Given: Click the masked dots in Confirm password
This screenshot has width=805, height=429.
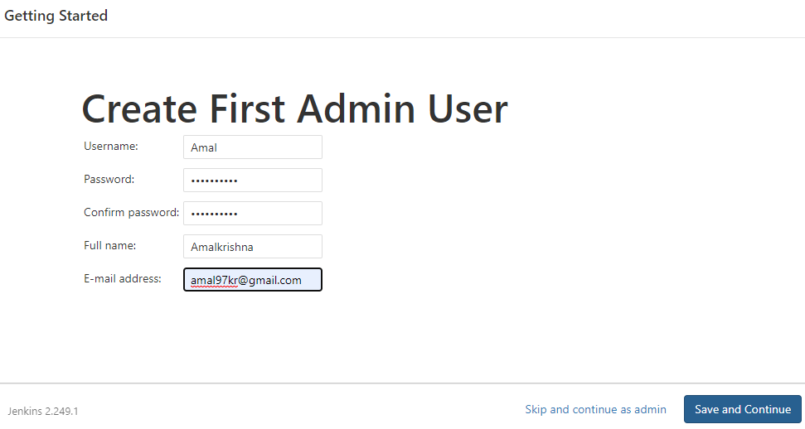Looking at the screenshot, I should tap(214, 214).
